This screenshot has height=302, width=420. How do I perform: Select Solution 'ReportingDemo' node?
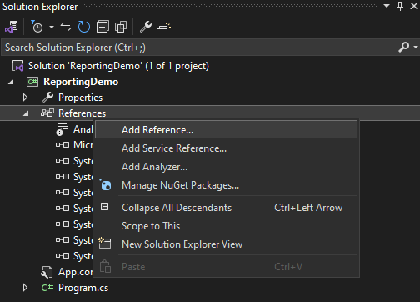(x=118, y=66)
